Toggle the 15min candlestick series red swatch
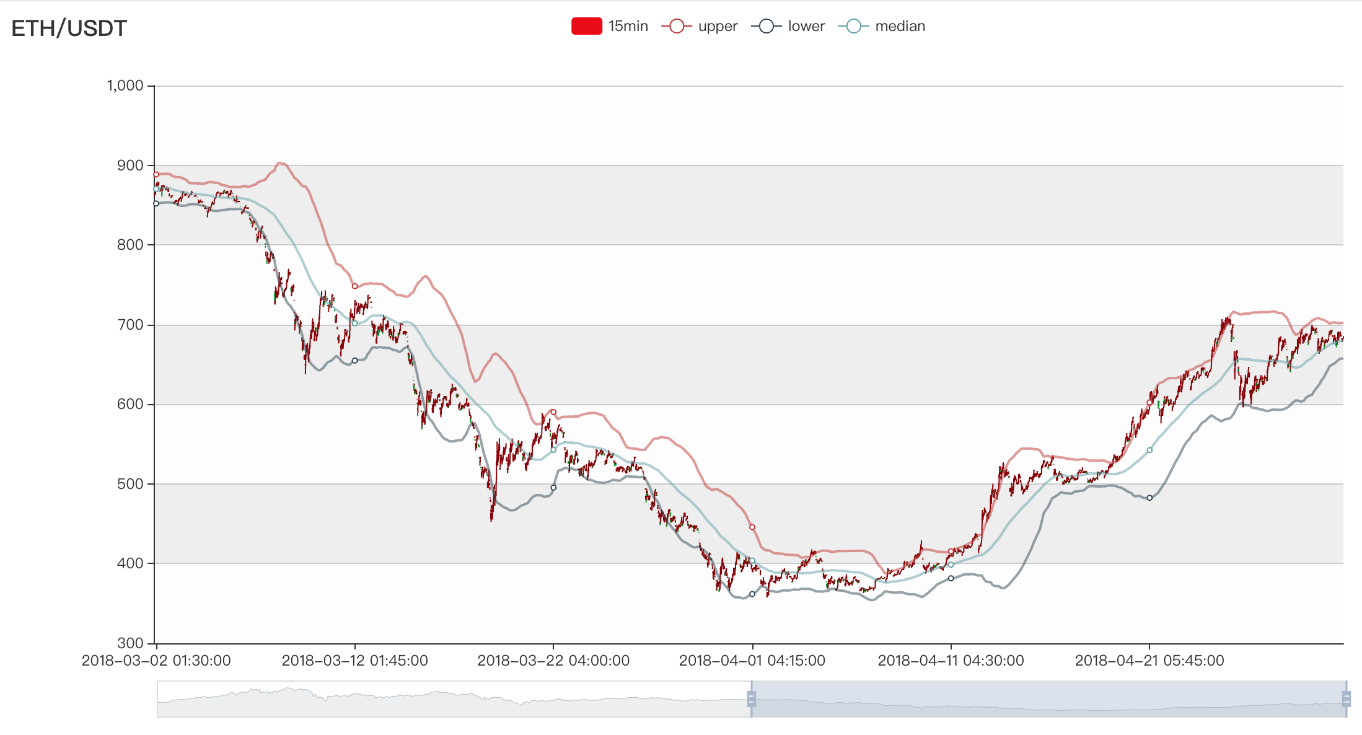The height and width of the screenshot is (735, 1362). pos(586,26)
